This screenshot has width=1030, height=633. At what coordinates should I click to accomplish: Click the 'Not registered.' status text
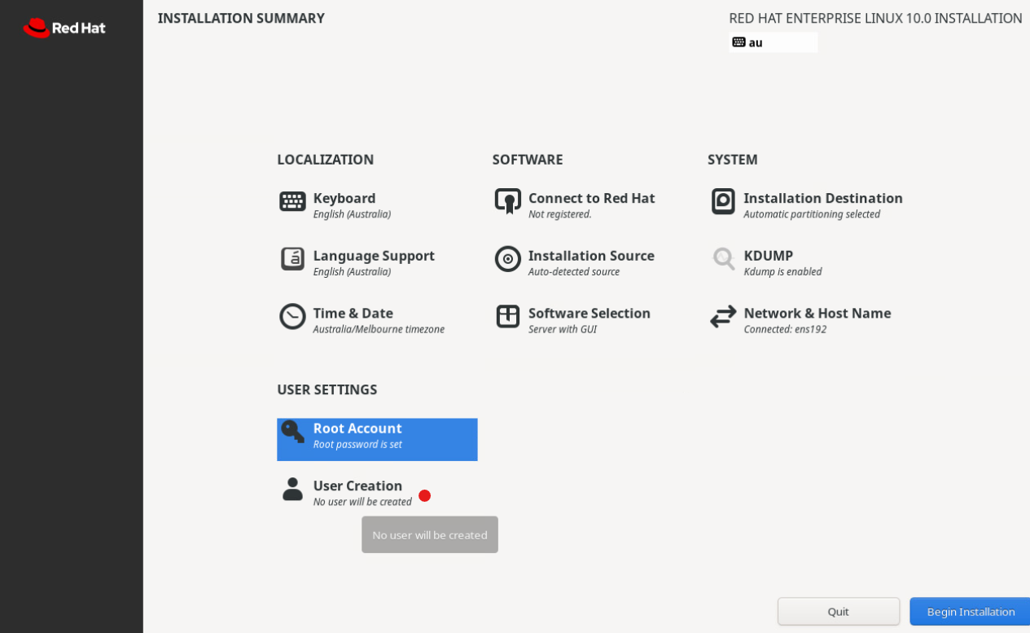tap(560, 214)
